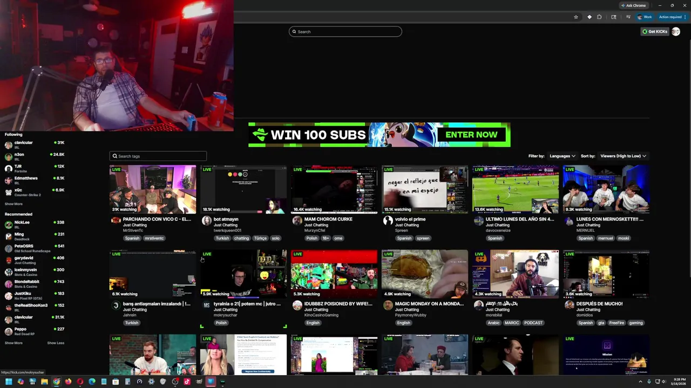This screenshot has width=691, height=388.
Task: Select the mrstiventc tag
Action: (x=154, y=238)
